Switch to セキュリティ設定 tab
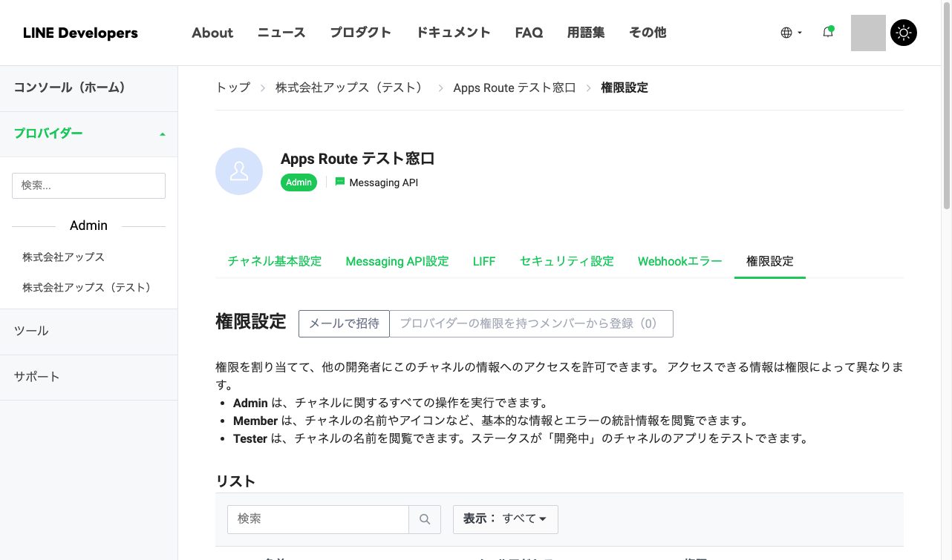 567,261
